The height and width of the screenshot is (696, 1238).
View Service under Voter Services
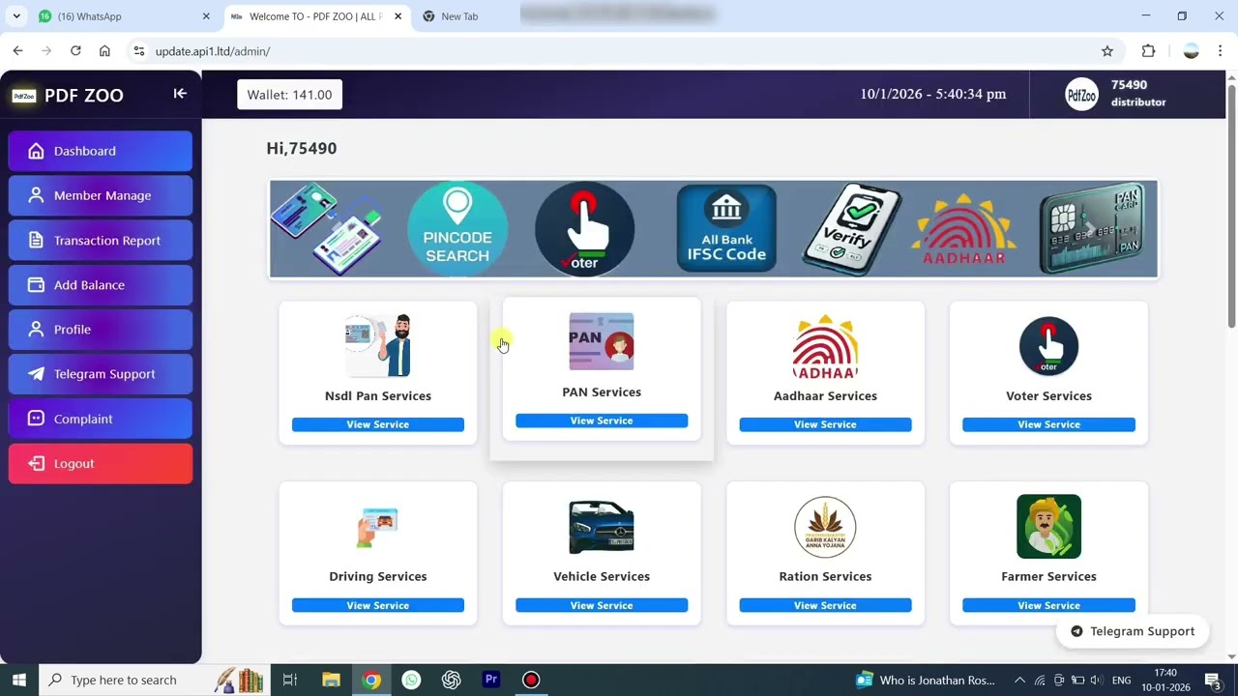click(x=1048, y=424)
